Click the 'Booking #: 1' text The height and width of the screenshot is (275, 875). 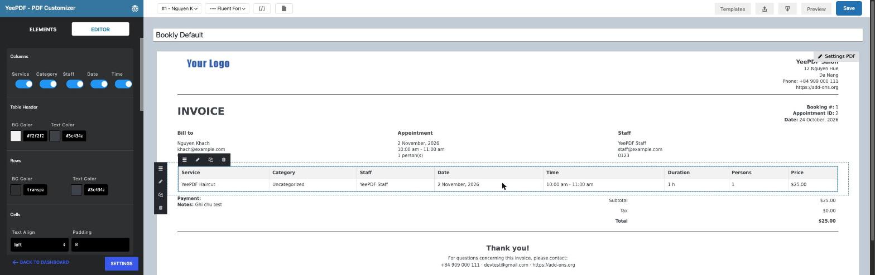(x=822, y=107)
